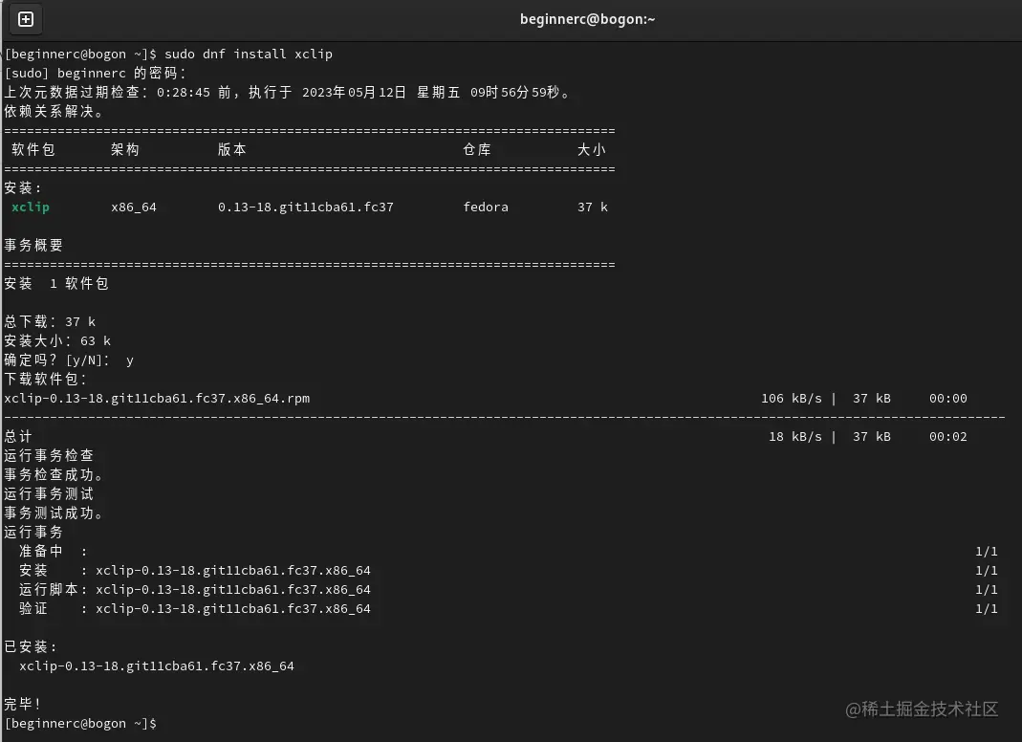Screen dimensions: 1022x742
Task: Click the 版本 column header
Action: pos(232,150)
